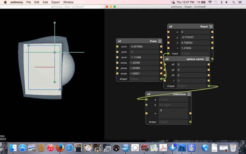This screenshot has width=246, height=154.
Task: Open the sphere center node's hamburger menu
Action: tap(207, 59)
